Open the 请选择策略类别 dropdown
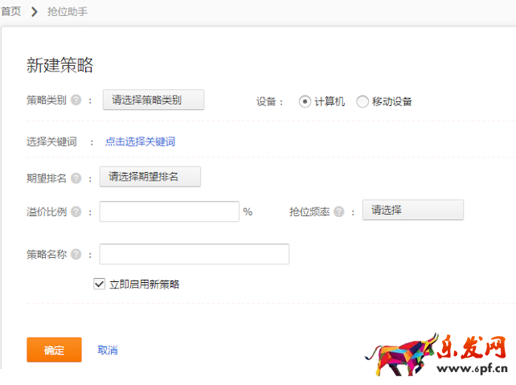 [154, 100]
